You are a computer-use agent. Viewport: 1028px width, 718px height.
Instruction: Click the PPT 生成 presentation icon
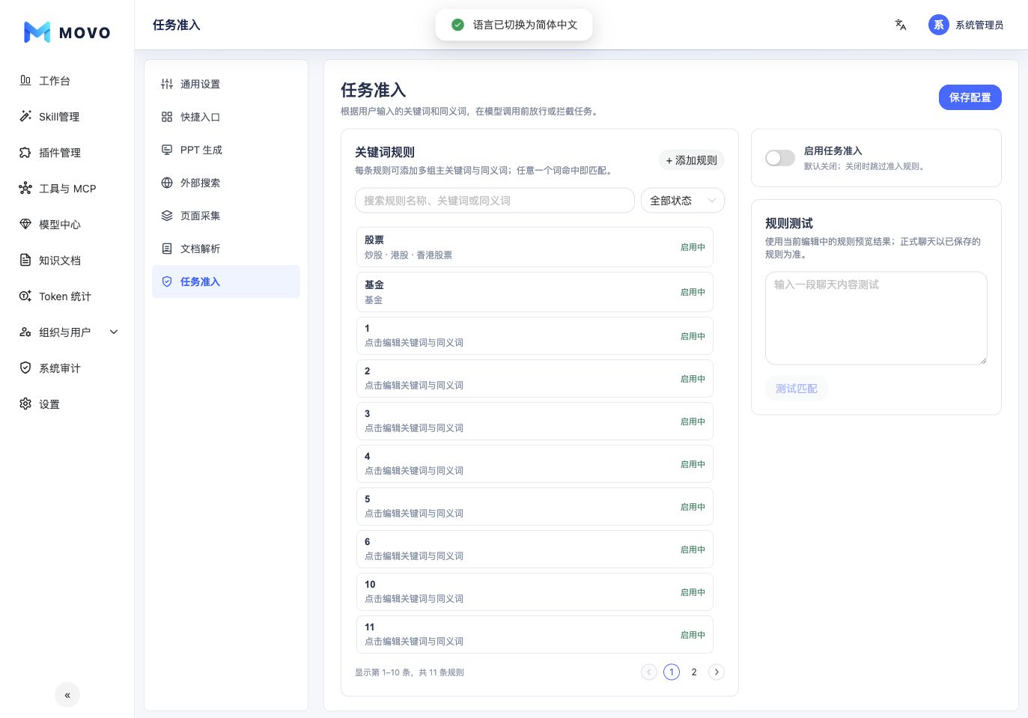click(167, 150)
